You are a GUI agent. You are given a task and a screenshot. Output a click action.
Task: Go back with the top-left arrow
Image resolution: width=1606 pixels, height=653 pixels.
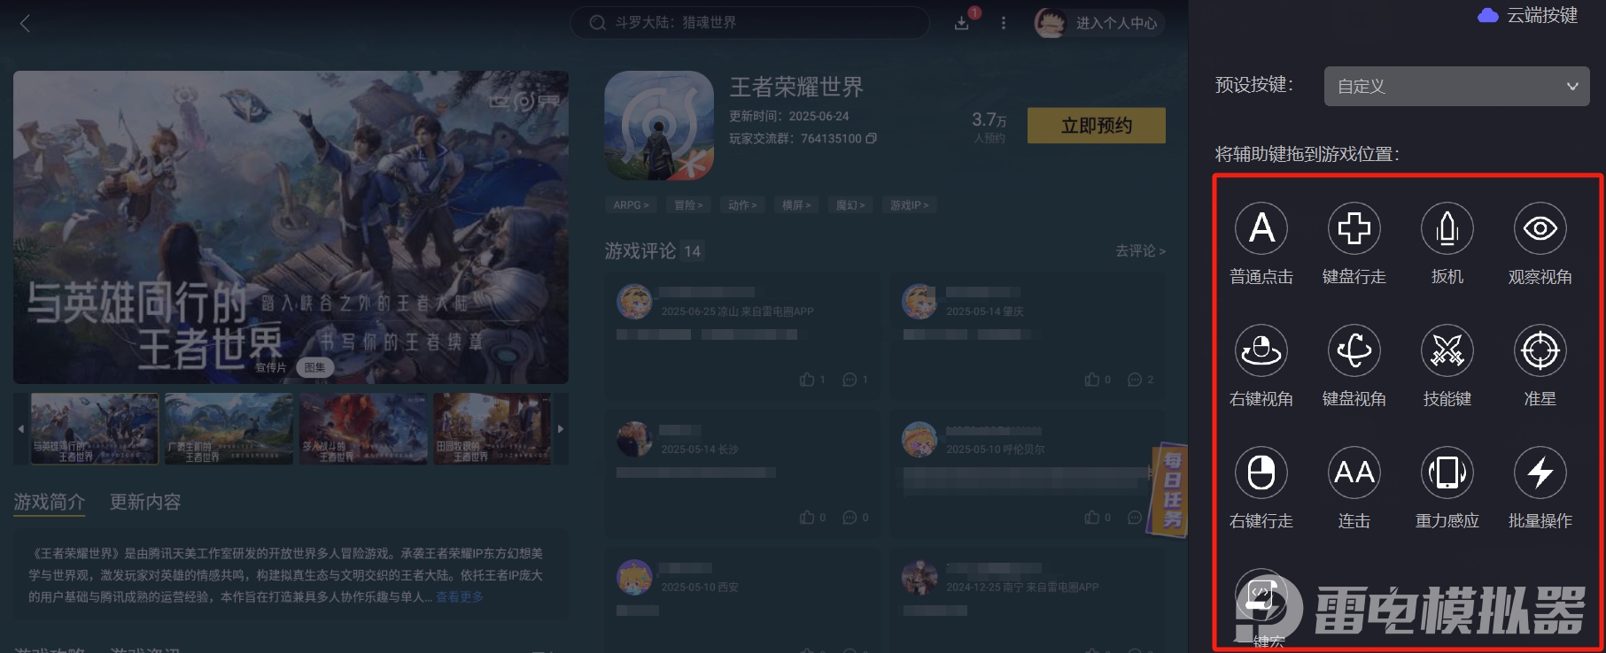[x=25, y=24]
